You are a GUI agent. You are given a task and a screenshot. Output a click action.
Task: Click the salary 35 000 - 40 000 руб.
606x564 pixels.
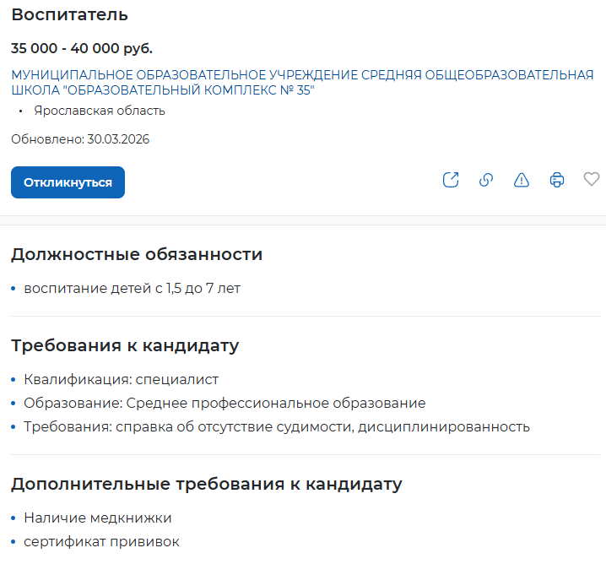pyautogui.click(x=82, y=48)
